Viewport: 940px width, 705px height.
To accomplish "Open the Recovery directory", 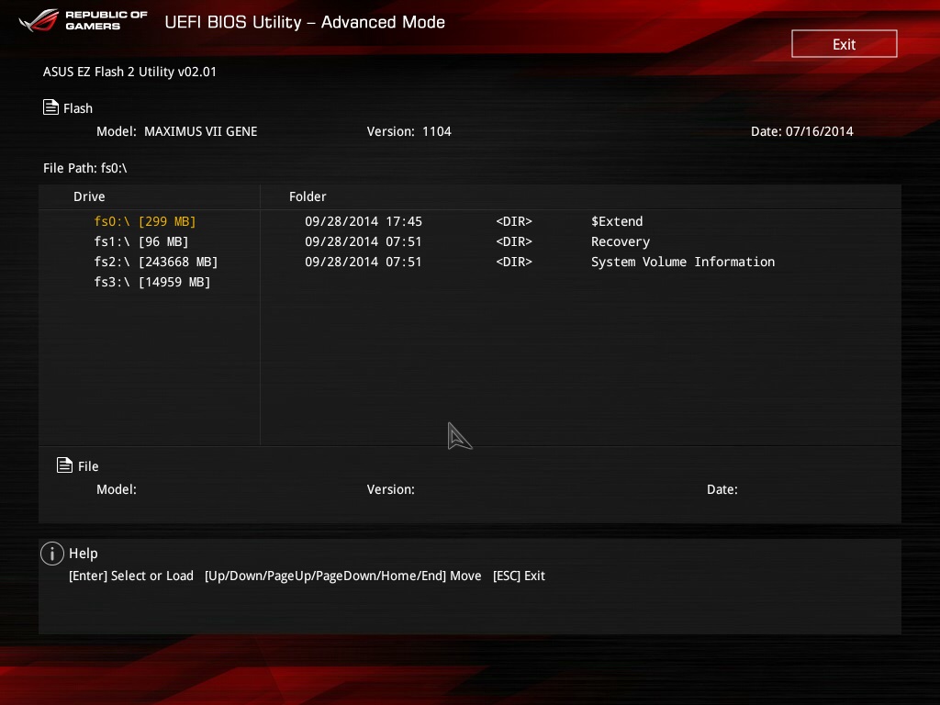I will pyautogui.click(x=620, y=241).
